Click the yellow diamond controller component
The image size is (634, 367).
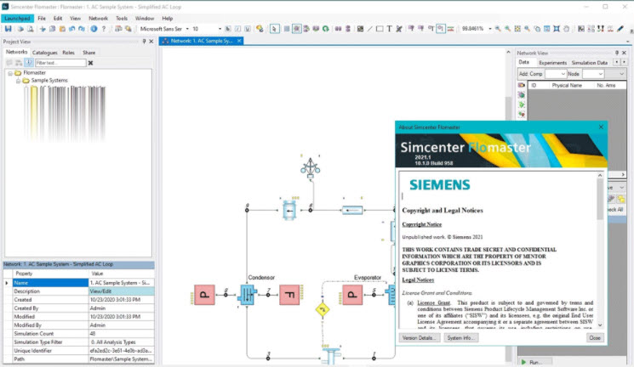click(x=323, y=310)
